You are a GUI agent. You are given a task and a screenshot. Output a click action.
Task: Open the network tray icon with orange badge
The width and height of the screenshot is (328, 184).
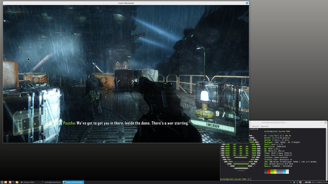pyautogui.click(x=301, y=182)
